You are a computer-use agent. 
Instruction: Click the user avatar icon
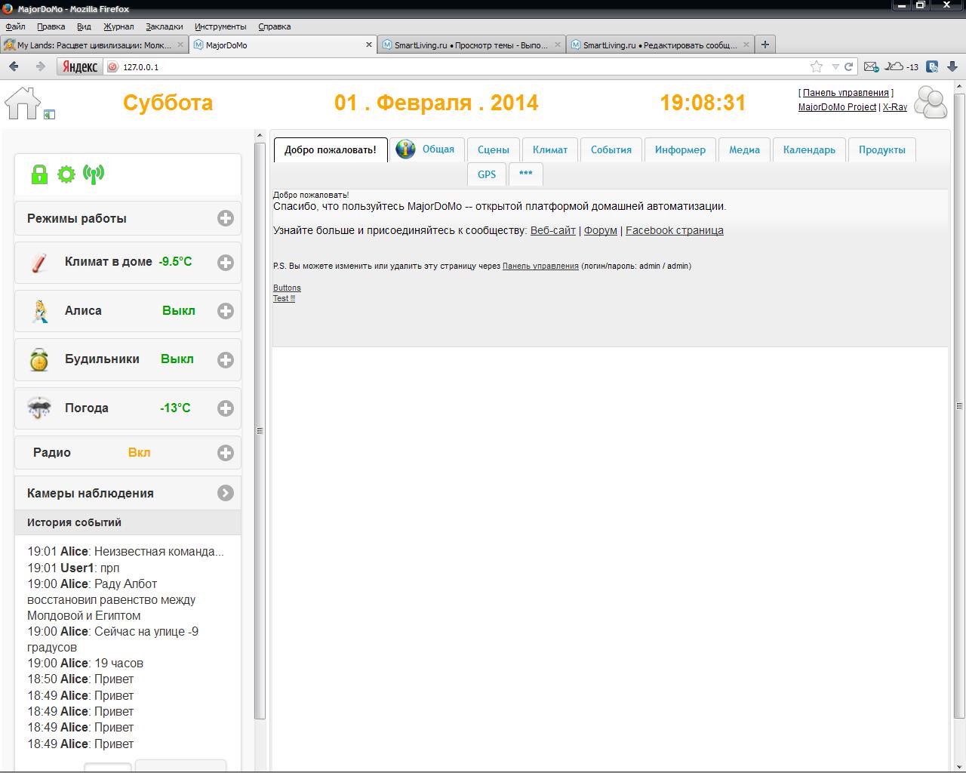tap(931, 103)
